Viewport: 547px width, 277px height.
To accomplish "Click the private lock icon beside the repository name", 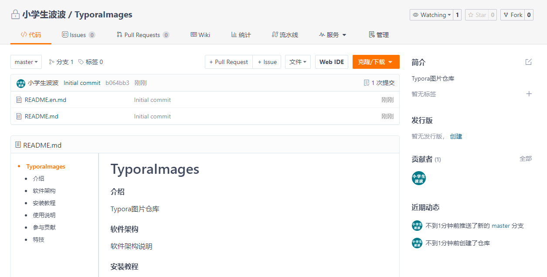I will (x=15, y=14).
